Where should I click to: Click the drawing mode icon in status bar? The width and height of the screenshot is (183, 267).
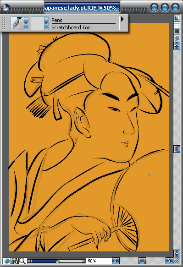point(7,261)
